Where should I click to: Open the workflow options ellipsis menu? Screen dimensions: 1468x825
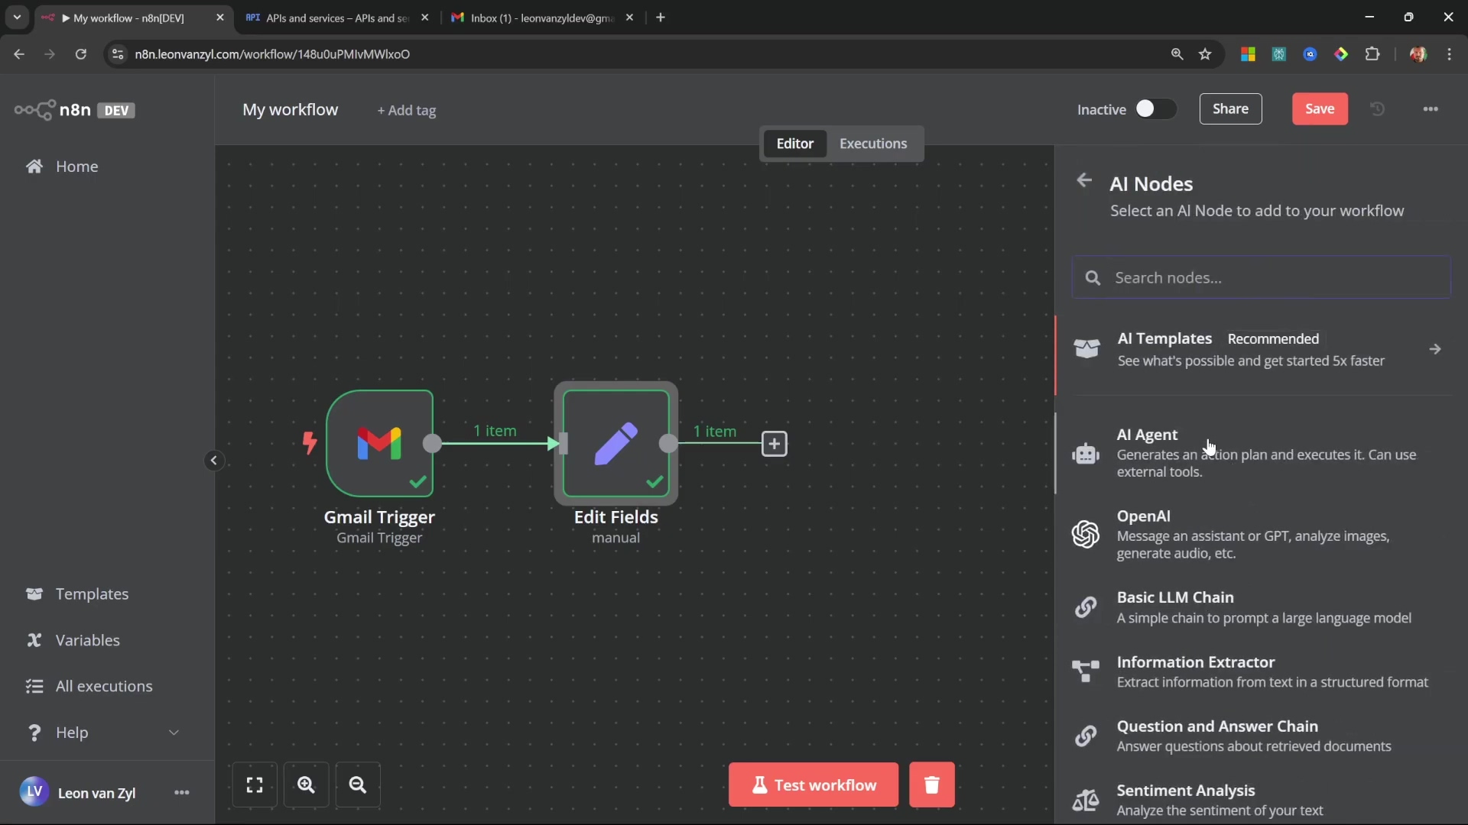click(1431, 109)
